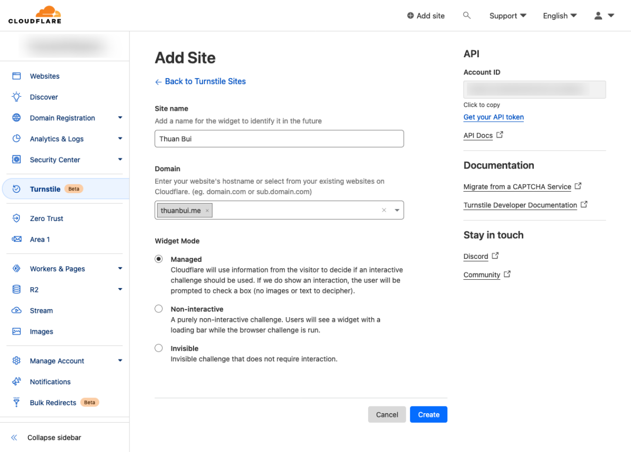Open the search magnifier in the top bar
Image resolution: width=631 pixels, height=452 pixels.
coord(467,15)
